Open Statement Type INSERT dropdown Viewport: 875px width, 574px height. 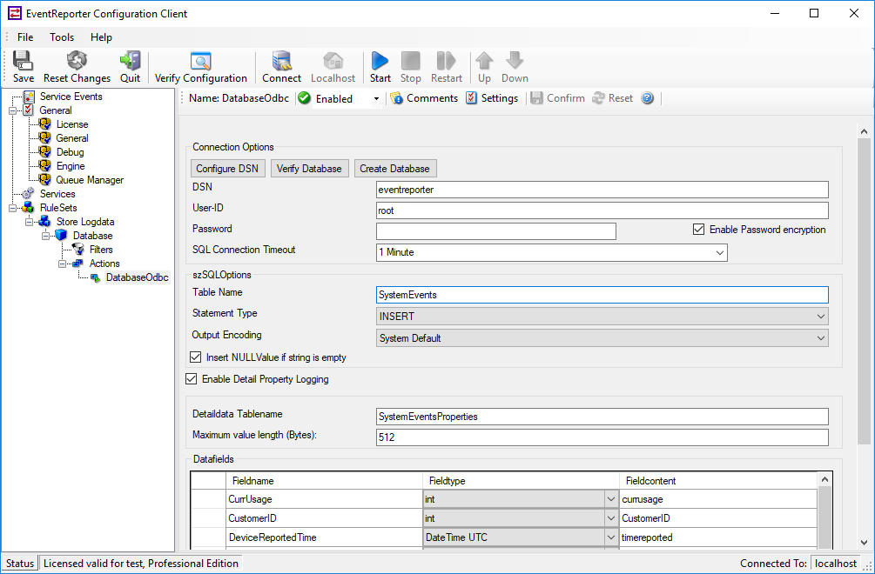coord(820,317)
